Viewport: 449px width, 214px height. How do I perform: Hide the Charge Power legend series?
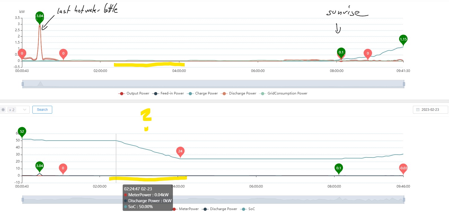tap(203, 93)
